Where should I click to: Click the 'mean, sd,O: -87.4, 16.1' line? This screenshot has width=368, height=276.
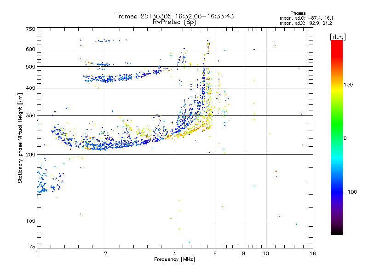306,18
